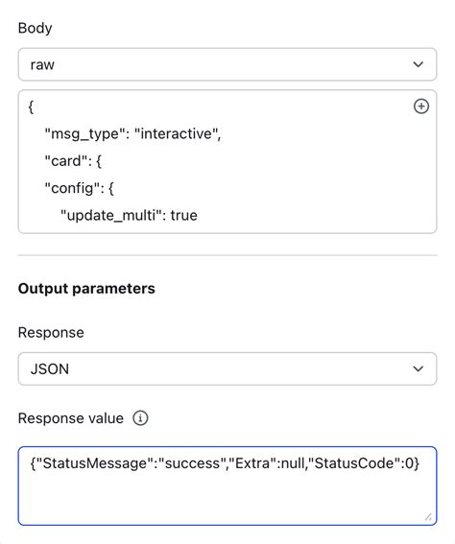
Task: Click the "interactive" value in the body
Action: (x=177, y=134)
